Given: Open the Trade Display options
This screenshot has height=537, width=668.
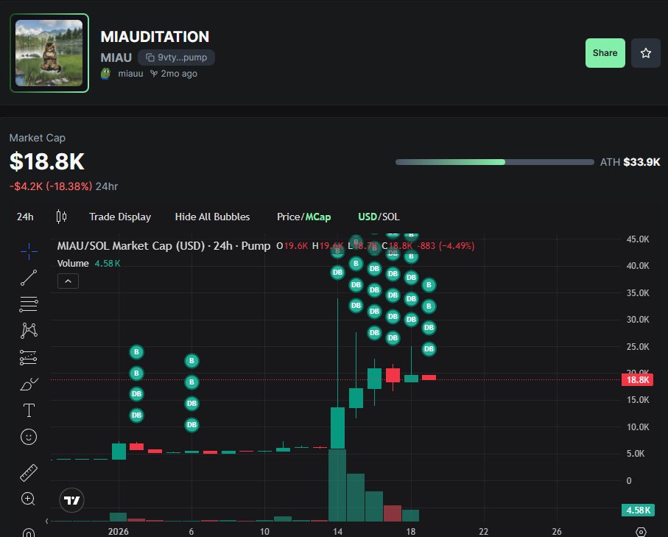Looking at the screenshot, I should (x=120, y=217).
